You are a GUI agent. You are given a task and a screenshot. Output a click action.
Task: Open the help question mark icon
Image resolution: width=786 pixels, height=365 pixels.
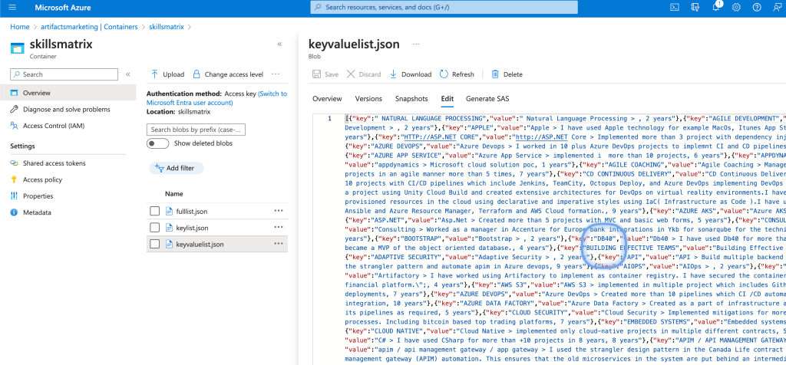(x=756, y=8)
